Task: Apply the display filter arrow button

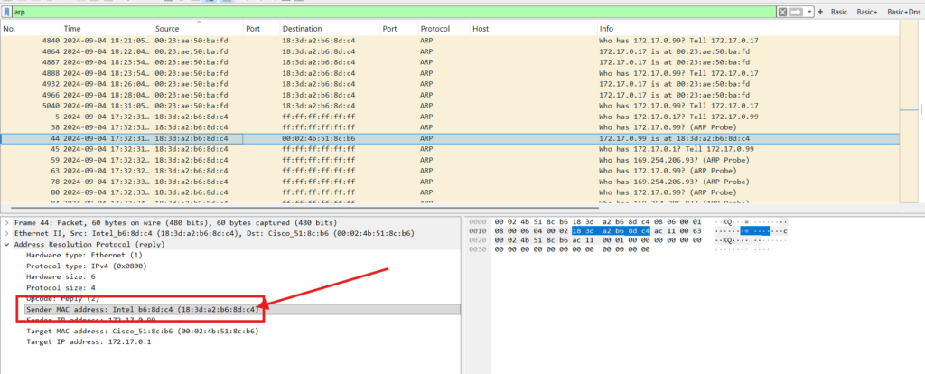Action: click(798, 12)
